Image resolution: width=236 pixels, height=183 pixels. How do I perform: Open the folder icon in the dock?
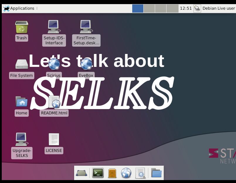[x=156, y=173]
